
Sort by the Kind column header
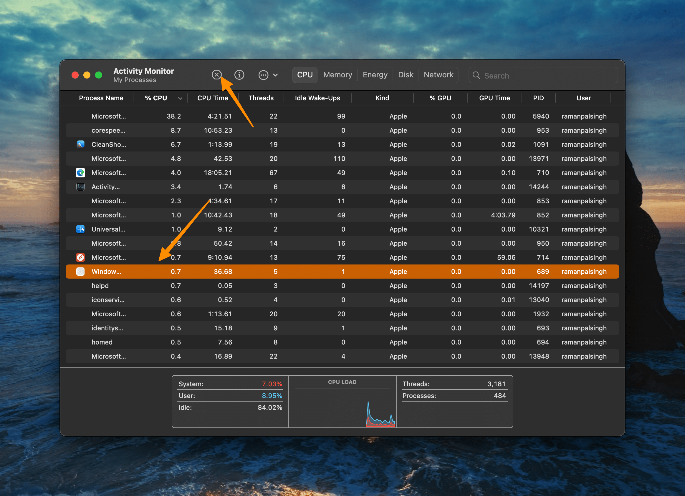tap(382, 98)
